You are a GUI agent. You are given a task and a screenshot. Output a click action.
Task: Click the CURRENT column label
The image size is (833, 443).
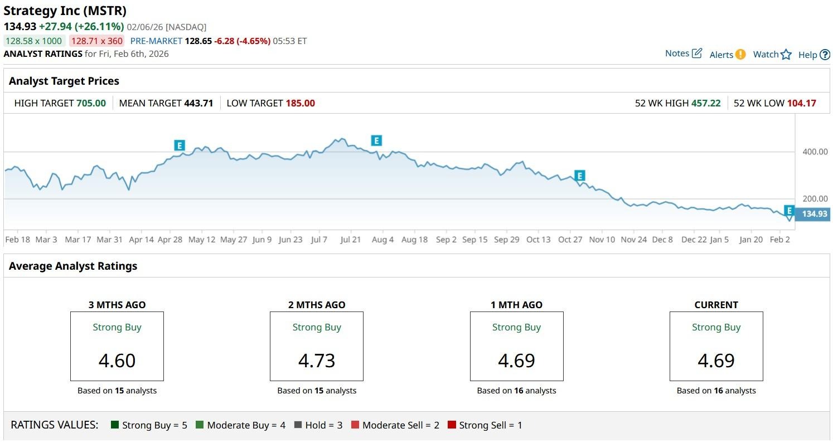(x=716, y=305)
